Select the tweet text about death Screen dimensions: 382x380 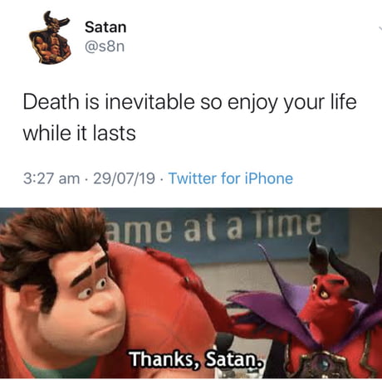click(190, 118)
